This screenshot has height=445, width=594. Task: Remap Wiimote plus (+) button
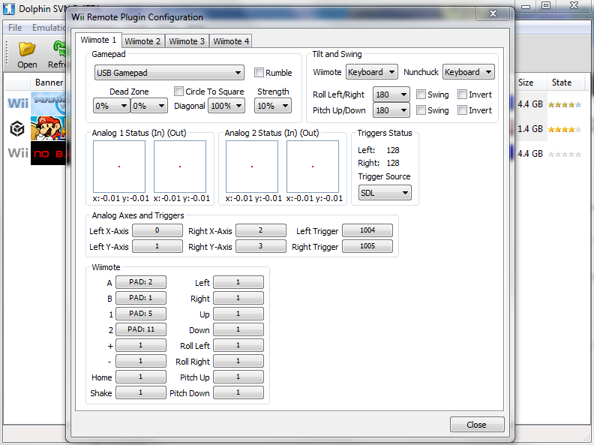140,345
